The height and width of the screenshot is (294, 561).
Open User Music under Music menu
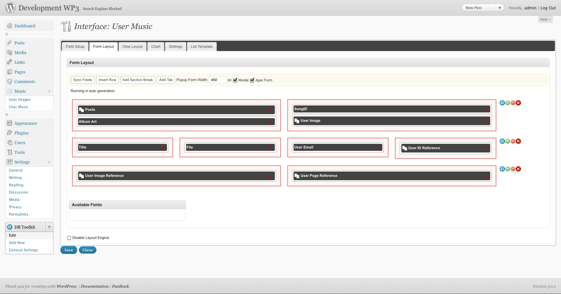[19, 107]
